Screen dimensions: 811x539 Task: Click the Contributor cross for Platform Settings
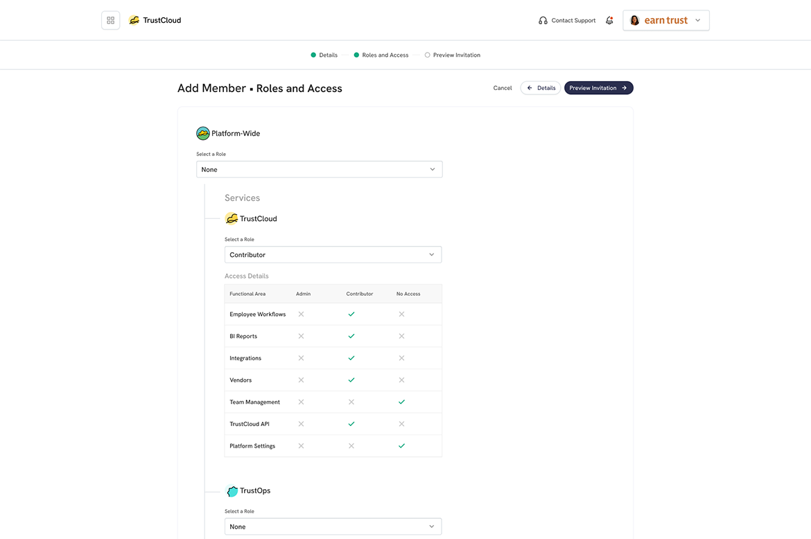(351, 446)
